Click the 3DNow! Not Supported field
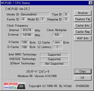Image resolution: width=94 pixels, height=91 pixels. tap(54, 64)
